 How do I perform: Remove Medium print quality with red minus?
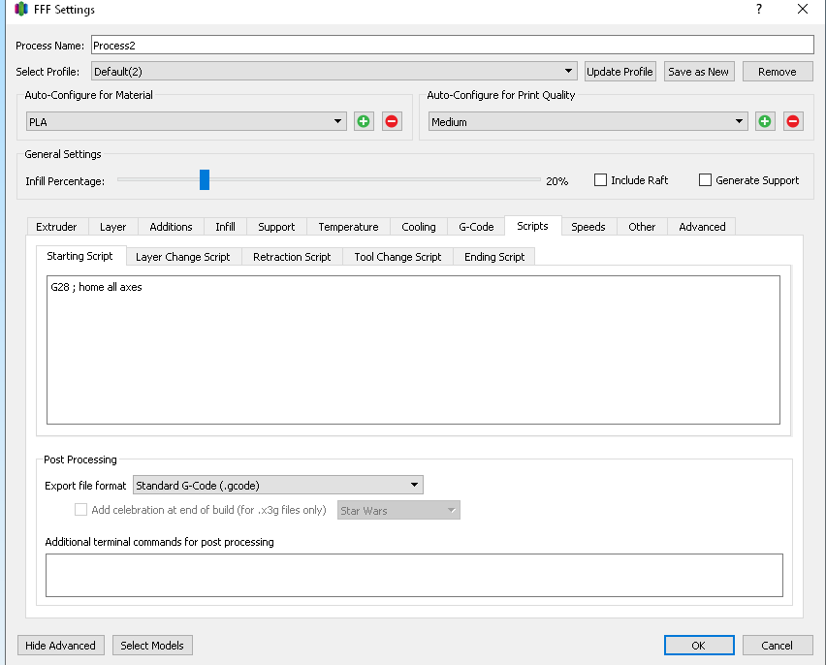tap(793, 121)
